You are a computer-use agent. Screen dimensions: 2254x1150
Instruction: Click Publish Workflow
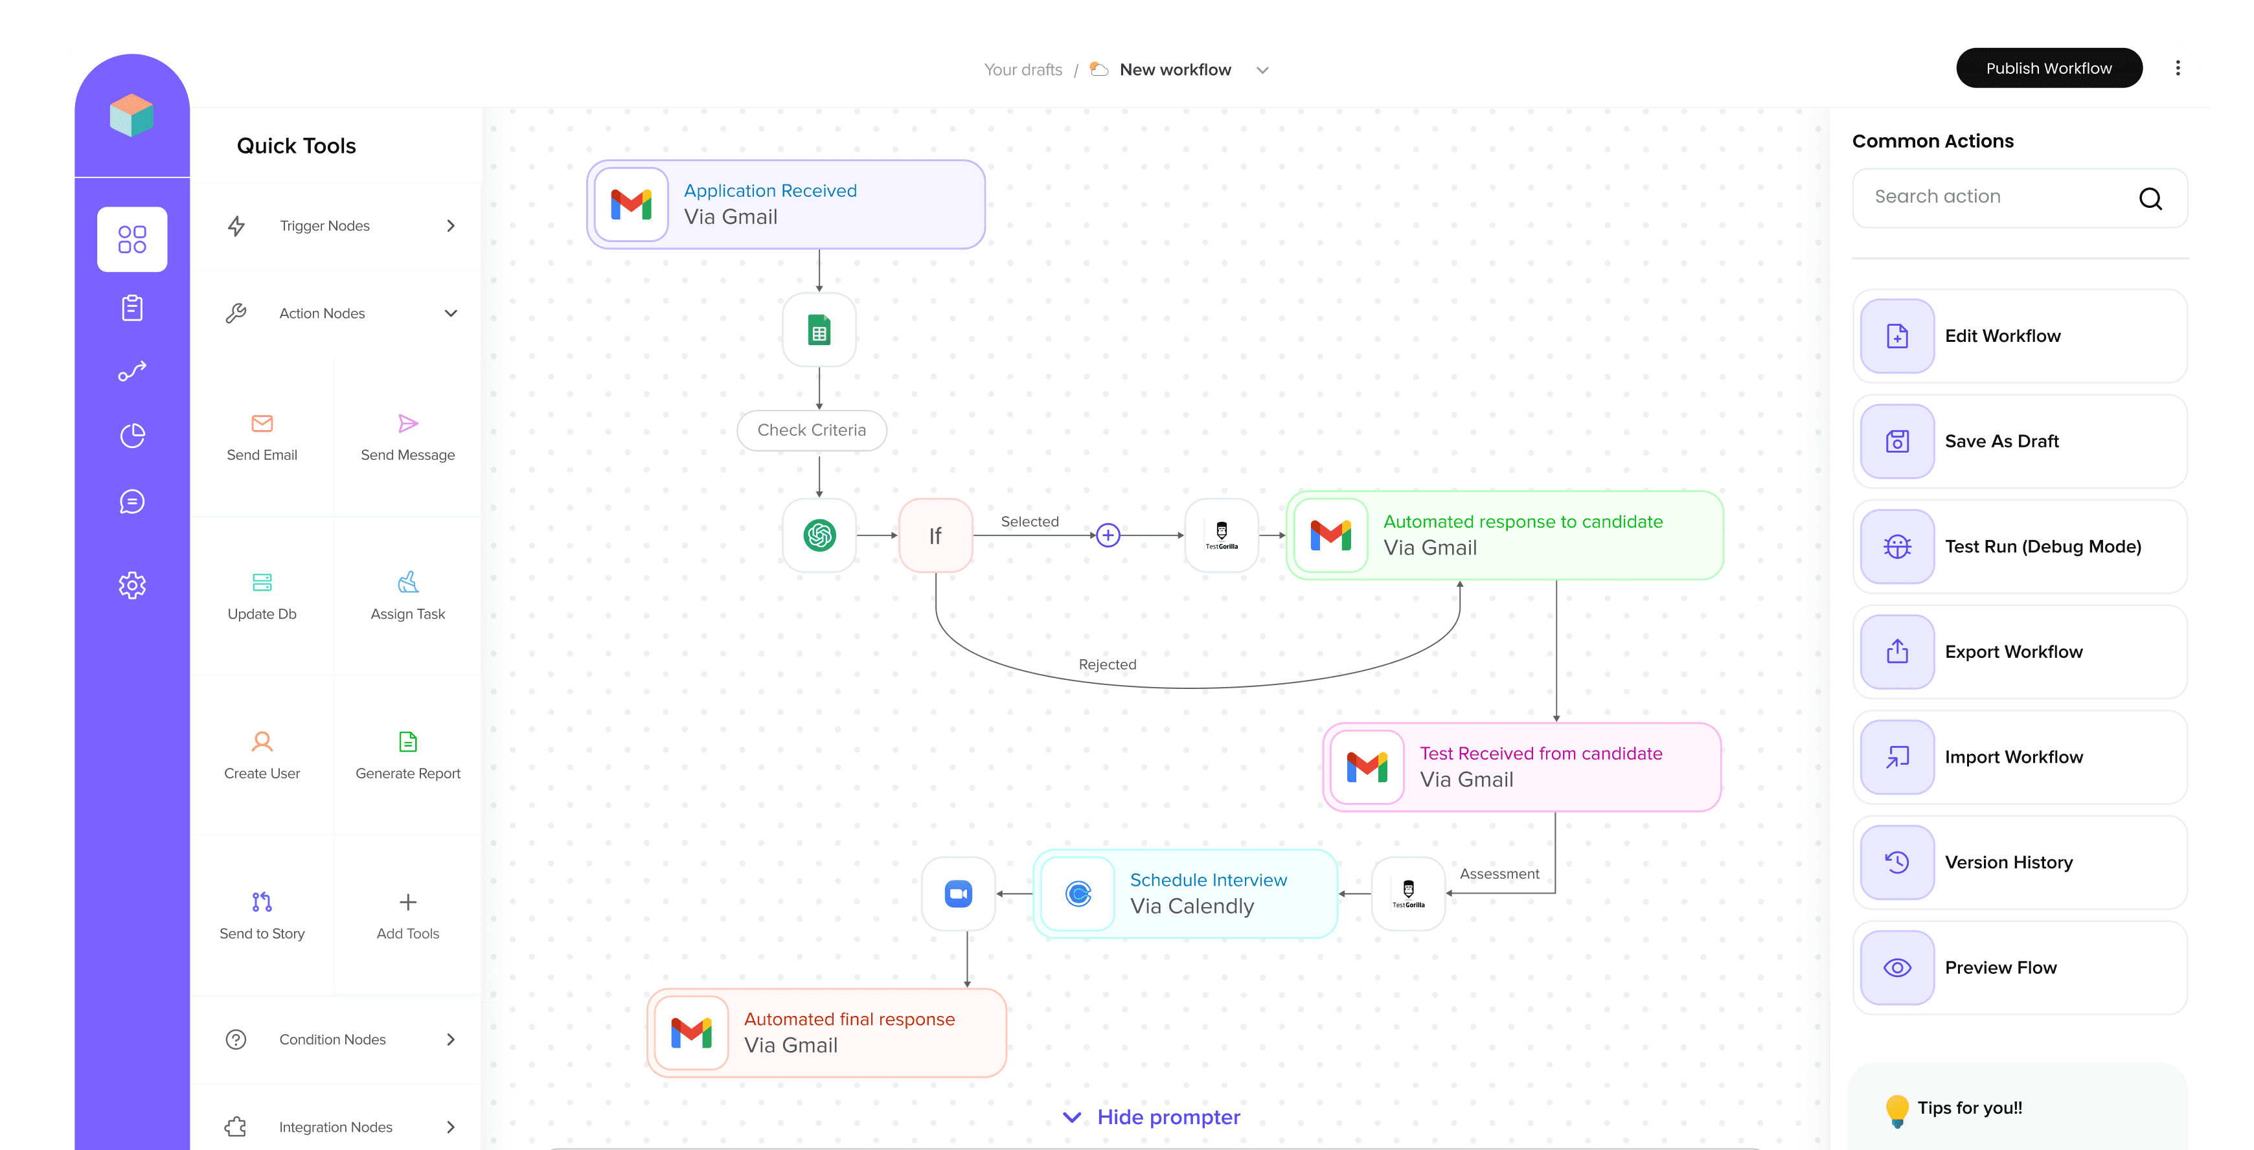(2049, 67)
